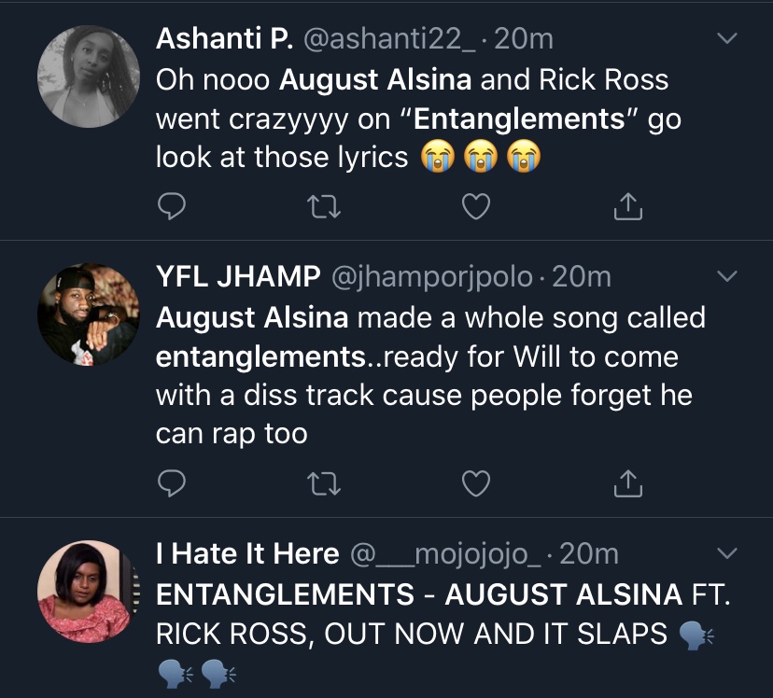Retweet YFL JHAMP's diss track tweet

point(323,483)
